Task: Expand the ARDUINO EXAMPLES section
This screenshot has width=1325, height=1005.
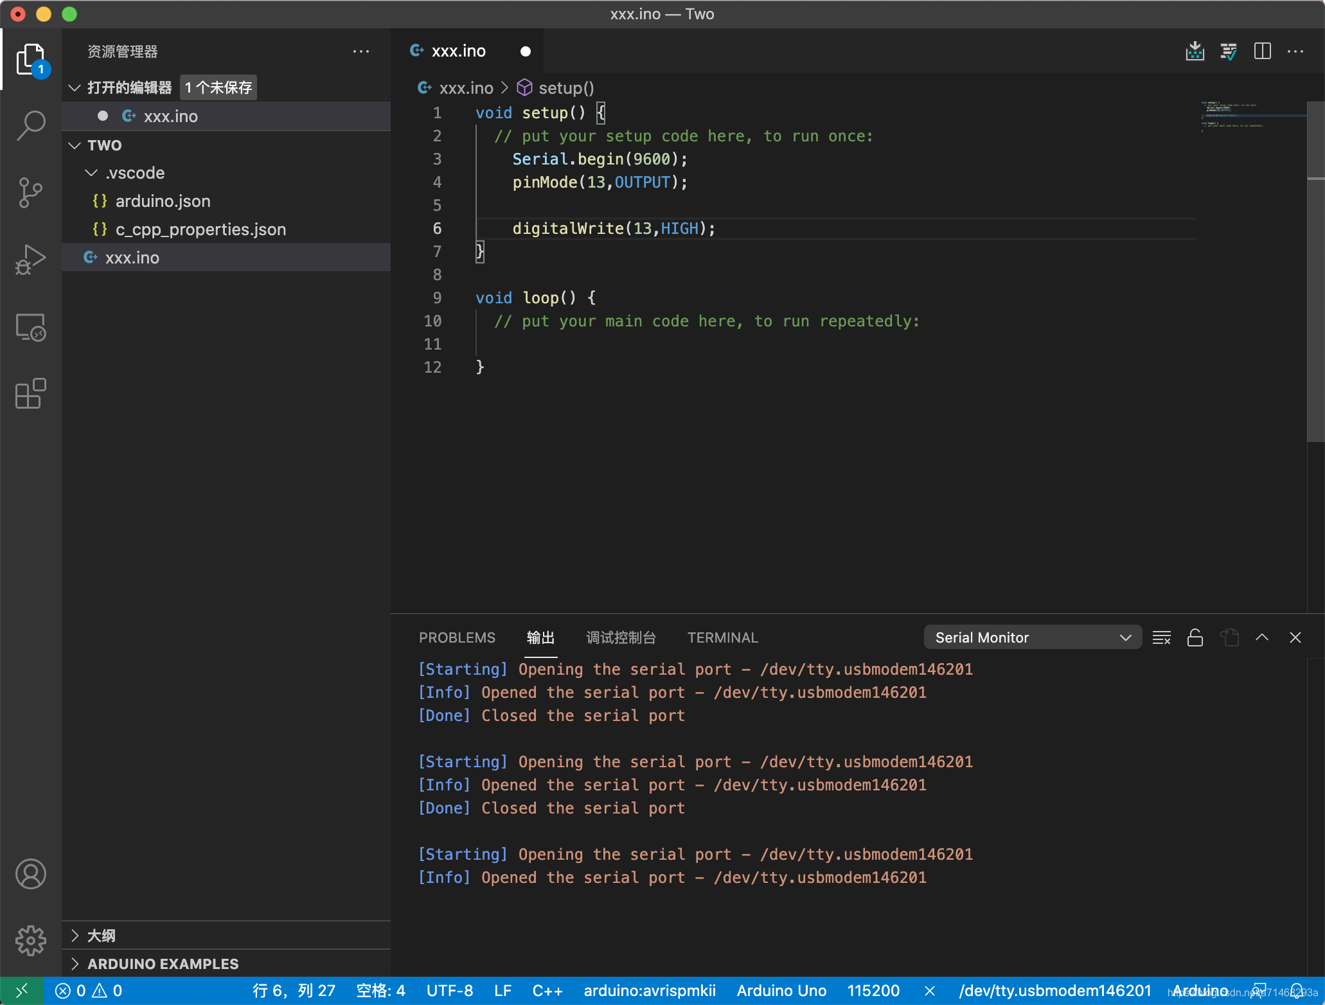Action: (x=163, y=964)
